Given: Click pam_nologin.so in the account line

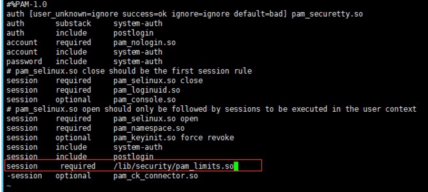Looking at the screenshot, I should [x=144, y=43].
